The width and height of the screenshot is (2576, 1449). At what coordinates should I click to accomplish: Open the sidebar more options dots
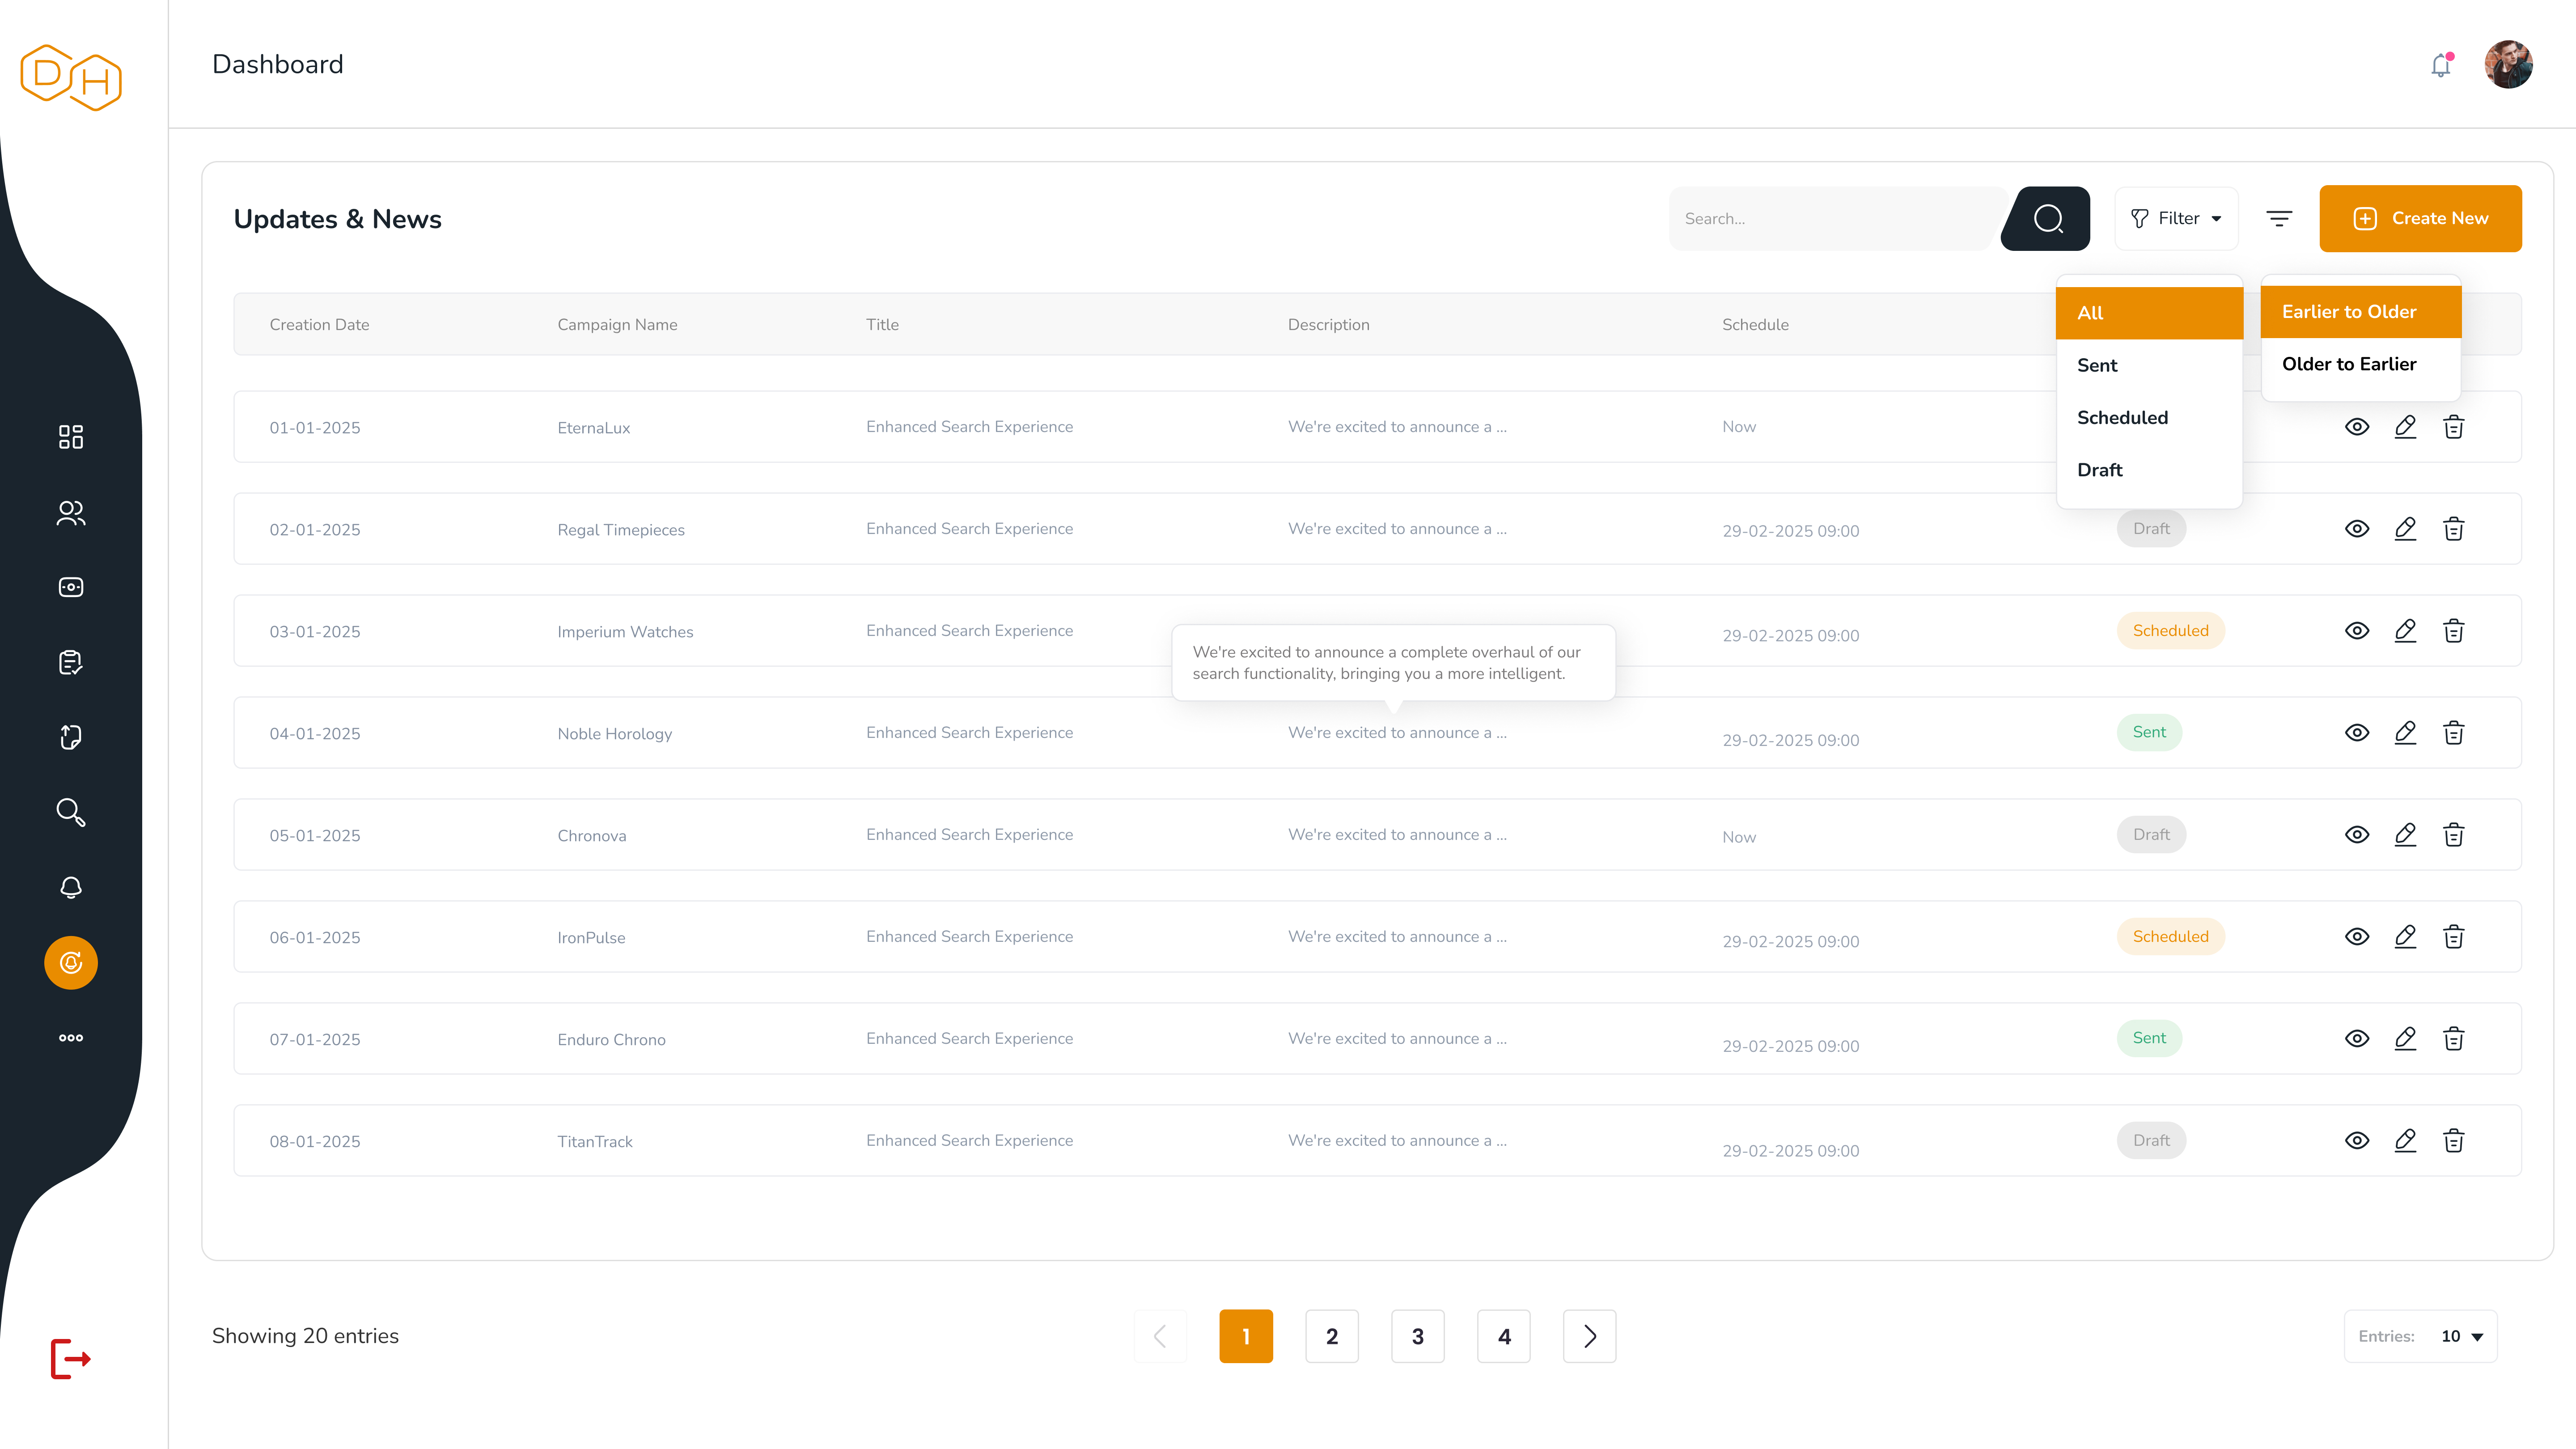coord(70,1038)
